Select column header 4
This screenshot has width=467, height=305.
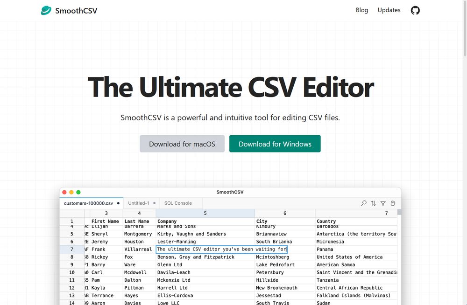pyautogui.click(x=139, y=213)
